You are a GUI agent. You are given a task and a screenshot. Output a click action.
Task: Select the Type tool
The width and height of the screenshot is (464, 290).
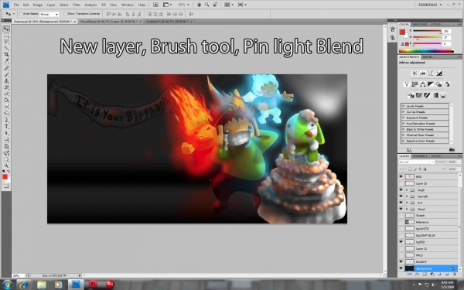coord(6,126)
